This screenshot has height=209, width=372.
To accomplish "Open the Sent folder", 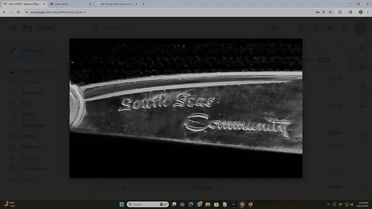I will [26, 104].
